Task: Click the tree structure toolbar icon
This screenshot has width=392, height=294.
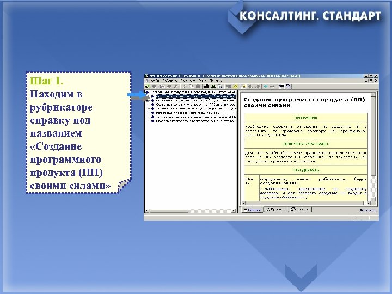Action: [x=288, y=87]
